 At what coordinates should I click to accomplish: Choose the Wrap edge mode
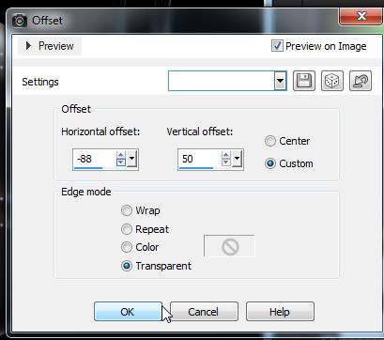127,210
